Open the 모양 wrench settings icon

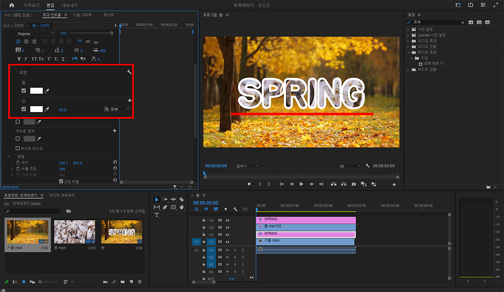(129, 73)
